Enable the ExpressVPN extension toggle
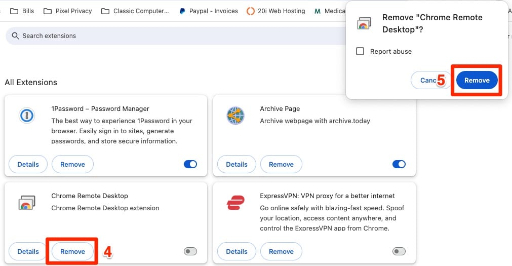 click(x=399, y=251)
